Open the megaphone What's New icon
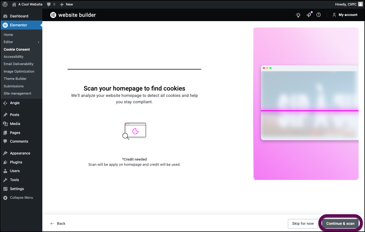The height and width of the screenshot is (232, 365). (x=309, y=15)
